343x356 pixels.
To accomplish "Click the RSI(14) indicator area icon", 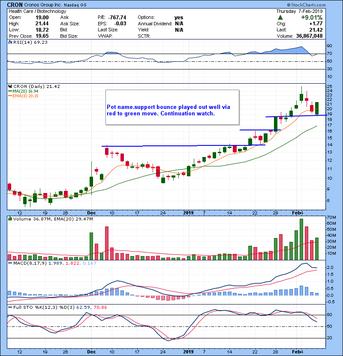I will click(10, 42).
